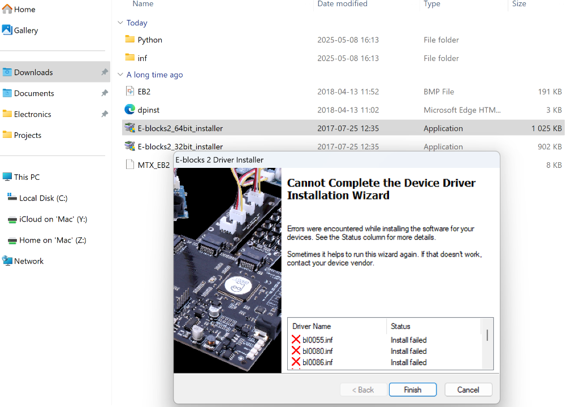566x407 pixels.
Task: Click the pin icon beside Downloads
Action: click(104, 72)
